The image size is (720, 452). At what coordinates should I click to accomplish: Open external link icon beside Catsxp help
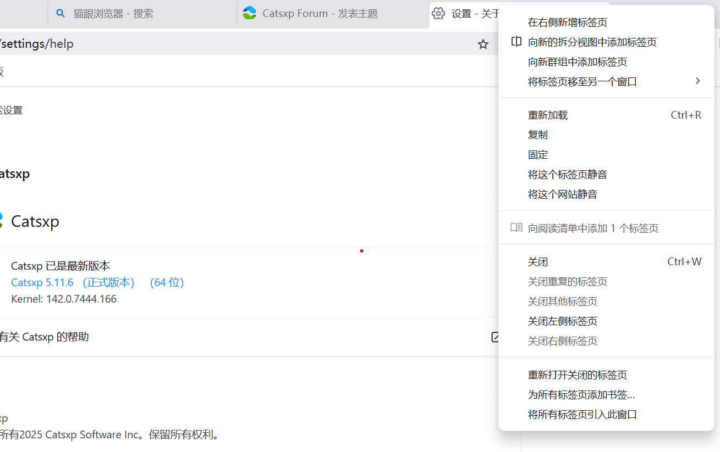[495, 337]
